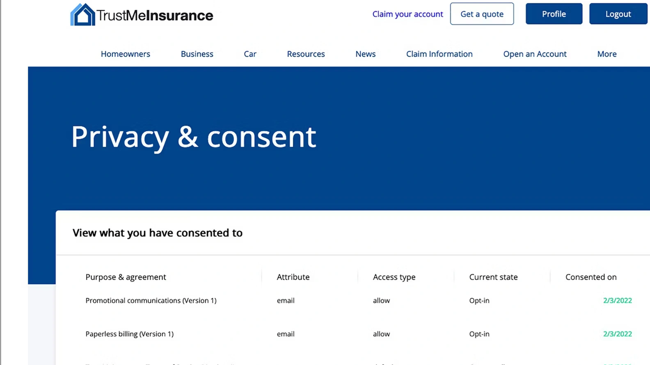The width and height of the screenshot is (650, 365).
Task: Click the Consented on column header
Action: pyautogui.click(x=590, y=277)
